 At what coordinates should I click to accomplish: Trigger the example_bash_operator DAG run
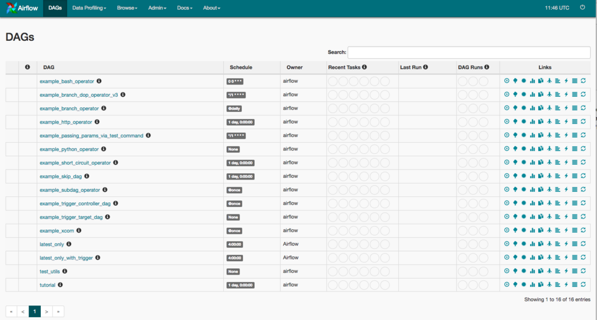point(507,80)
